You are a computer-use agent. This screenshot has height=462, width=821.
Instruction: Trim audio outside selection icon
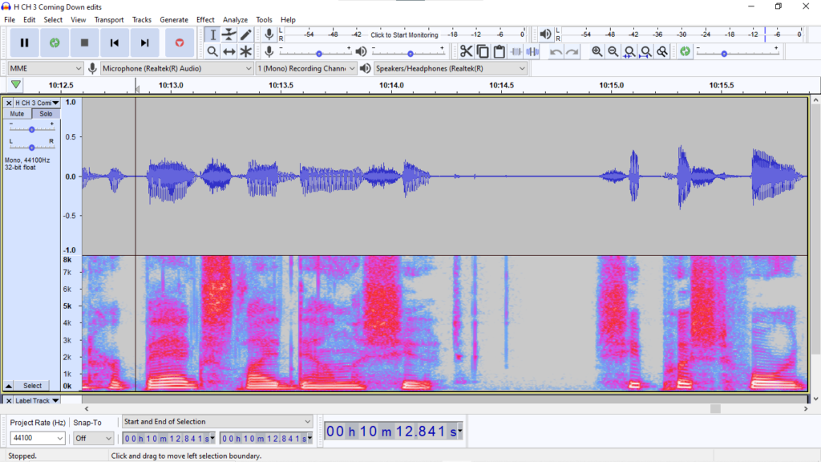[516, 51]
